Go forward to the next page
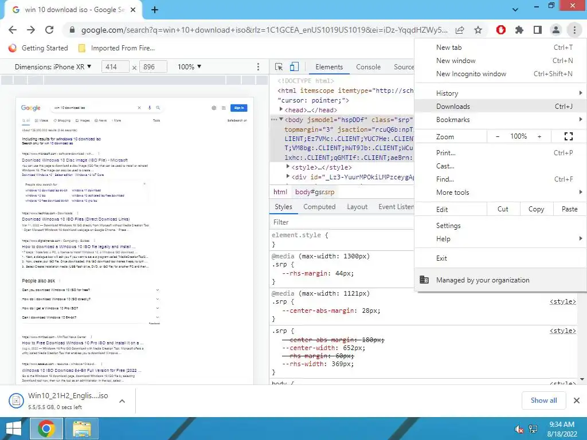 tap(31, 30)
